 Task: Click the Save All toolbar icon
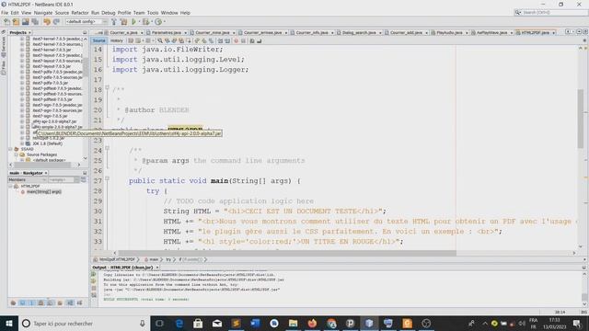35,22
